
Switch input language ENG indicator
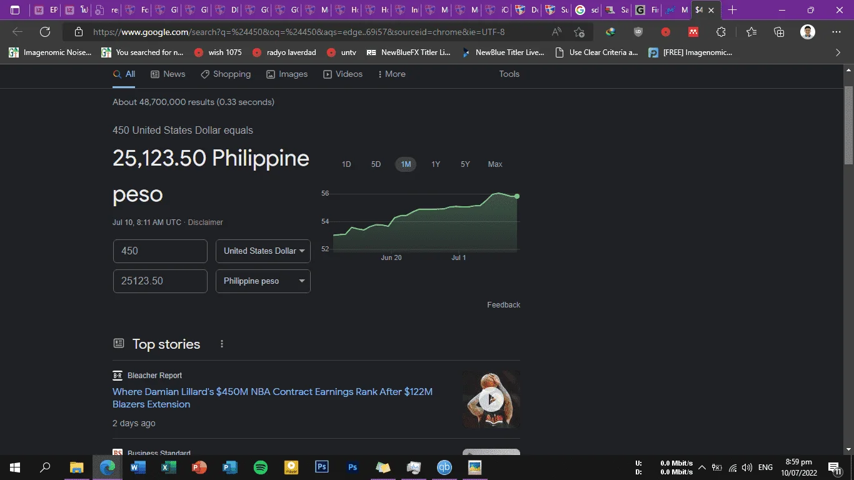(x=765, y=467)
